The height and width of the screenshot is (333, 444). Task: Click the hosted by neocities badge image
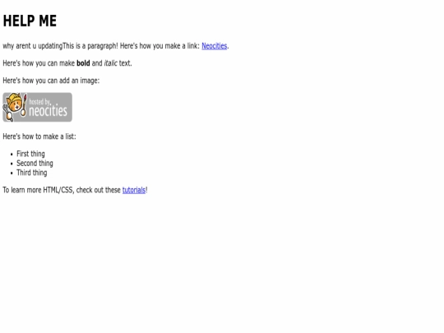37,108
